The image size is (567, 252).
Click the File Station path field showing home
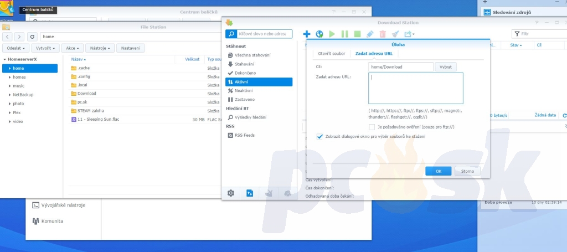(x=130, y=37)
